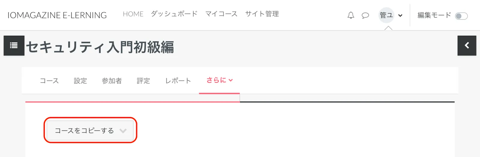Open the messaging speech bubble icon

pos(365,15)
